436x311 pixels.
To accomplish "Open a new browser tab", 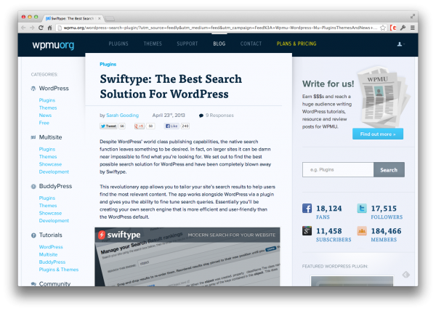I will pyautogui.click(x=110, y=19).
